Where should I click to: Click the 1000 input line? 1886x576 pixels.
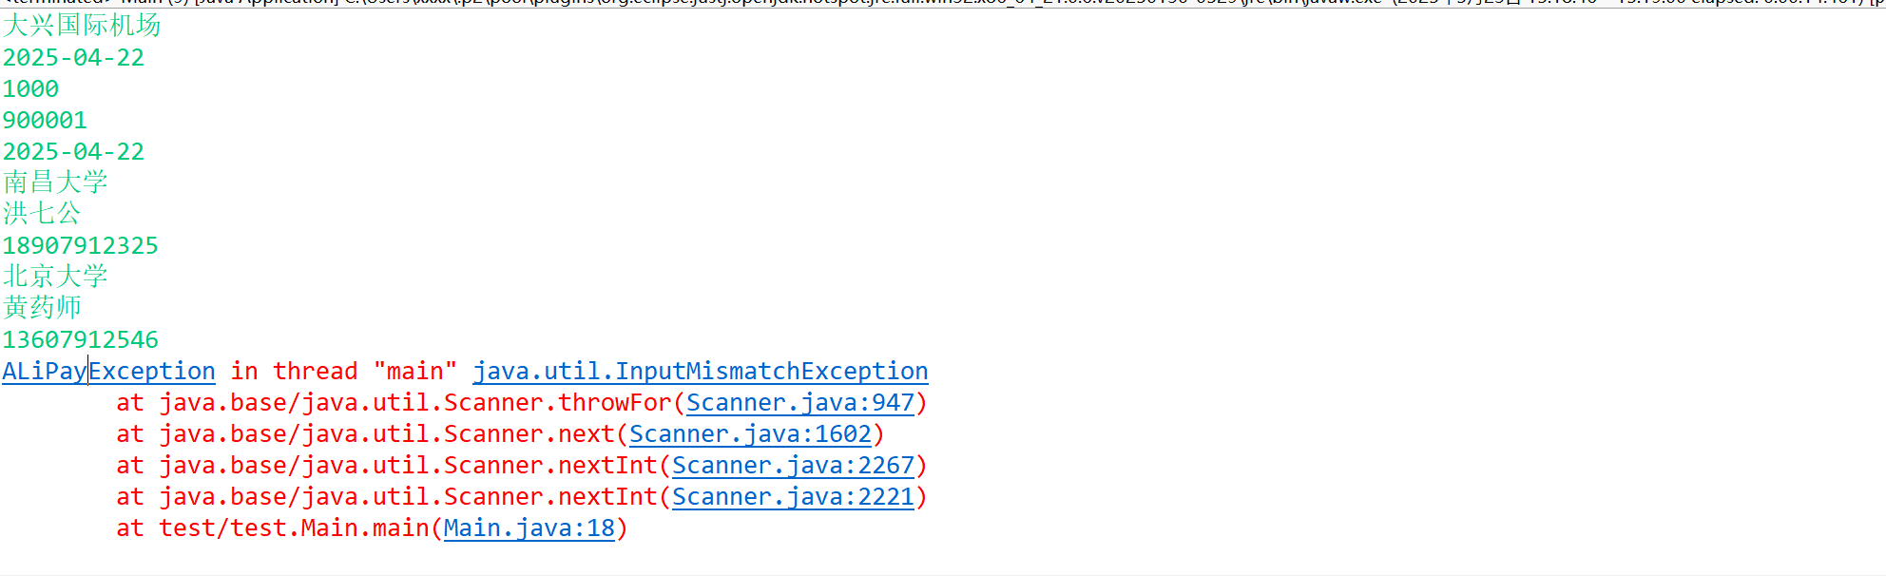pos(30,89)
